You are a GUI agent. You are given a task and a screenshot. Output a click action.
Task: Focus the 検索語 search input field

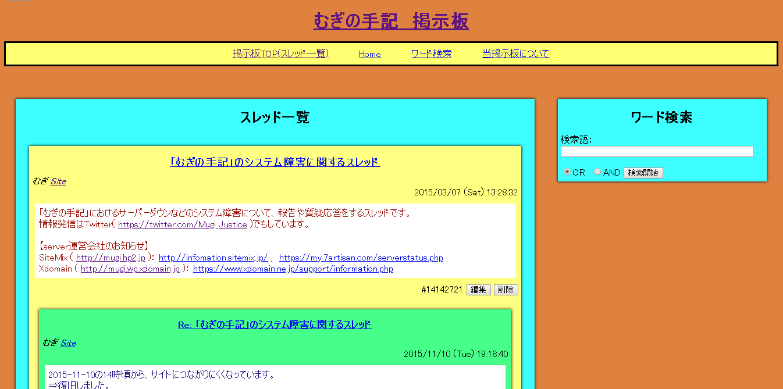click(x=657, y=152)
